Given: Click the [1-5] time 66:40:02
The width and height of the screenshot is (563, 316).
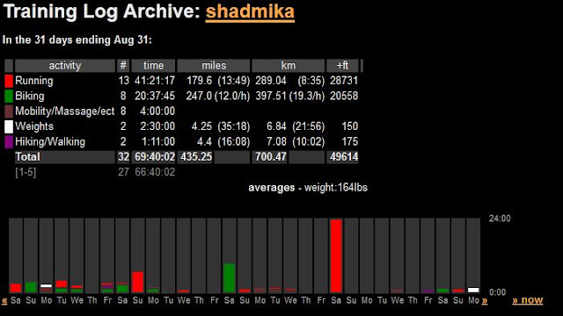Looking at the screenshot, I should (x=155, y=172).
